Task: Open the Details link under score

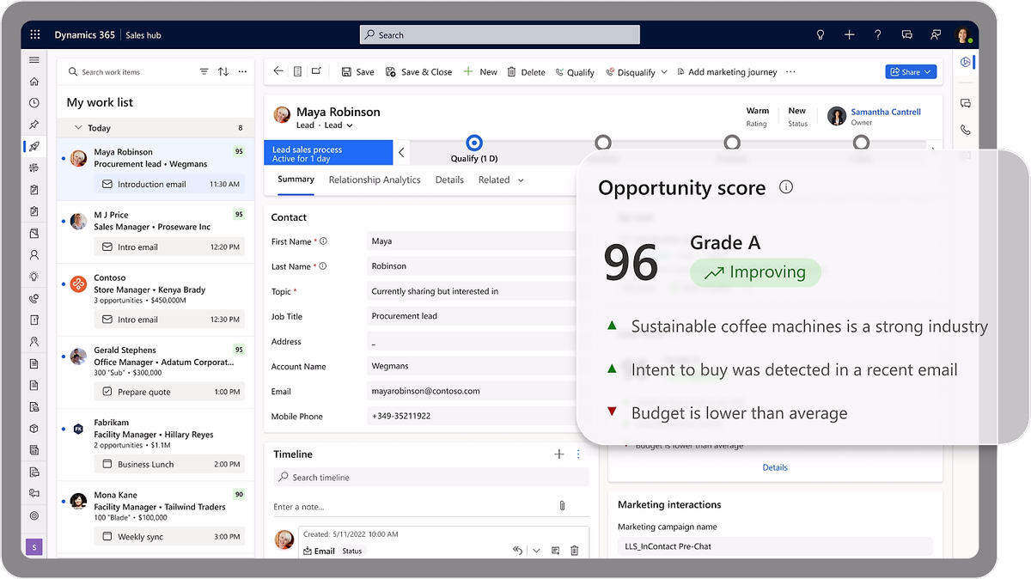Action: click(x=775, y=467)
